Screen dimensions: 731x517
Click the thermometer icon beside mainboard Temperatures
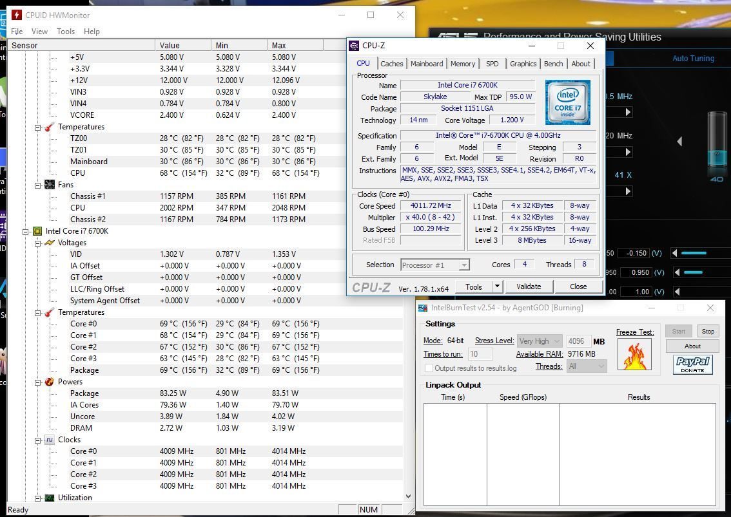coord(50,127)
